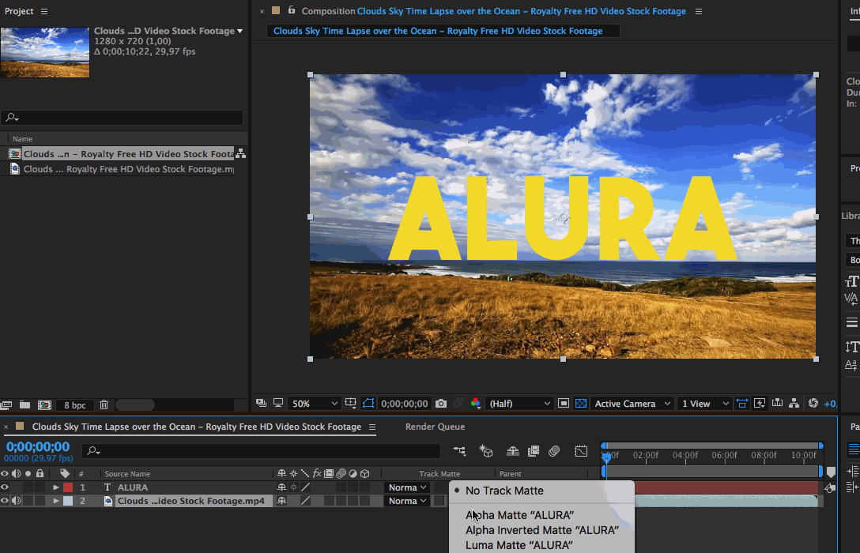
Task: Select Luma Matte "ALURA" option
Action: 518,545
